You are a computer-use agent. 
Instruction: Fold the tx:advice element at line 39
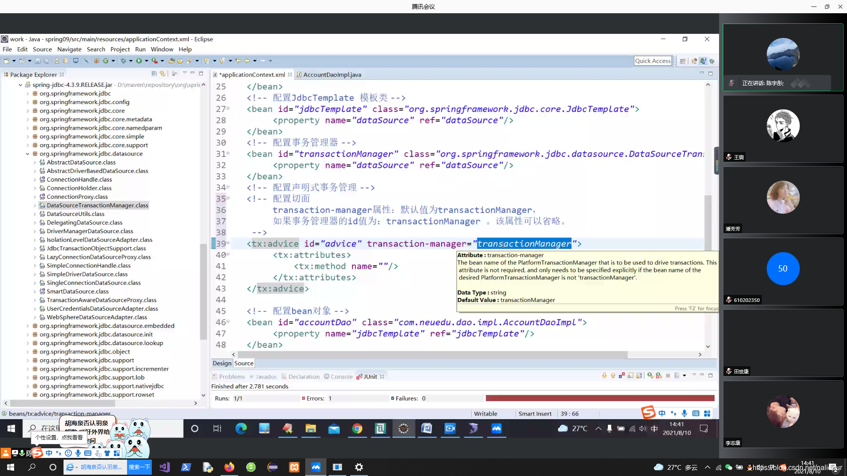pyautogui.click(x=228, y=243)
